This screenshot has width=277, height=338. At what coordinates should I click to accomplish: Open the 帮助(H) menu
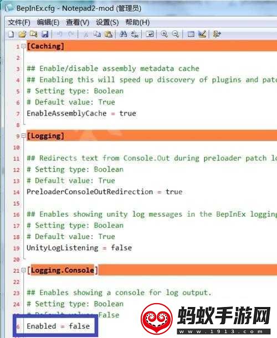(x=137, y=23)
